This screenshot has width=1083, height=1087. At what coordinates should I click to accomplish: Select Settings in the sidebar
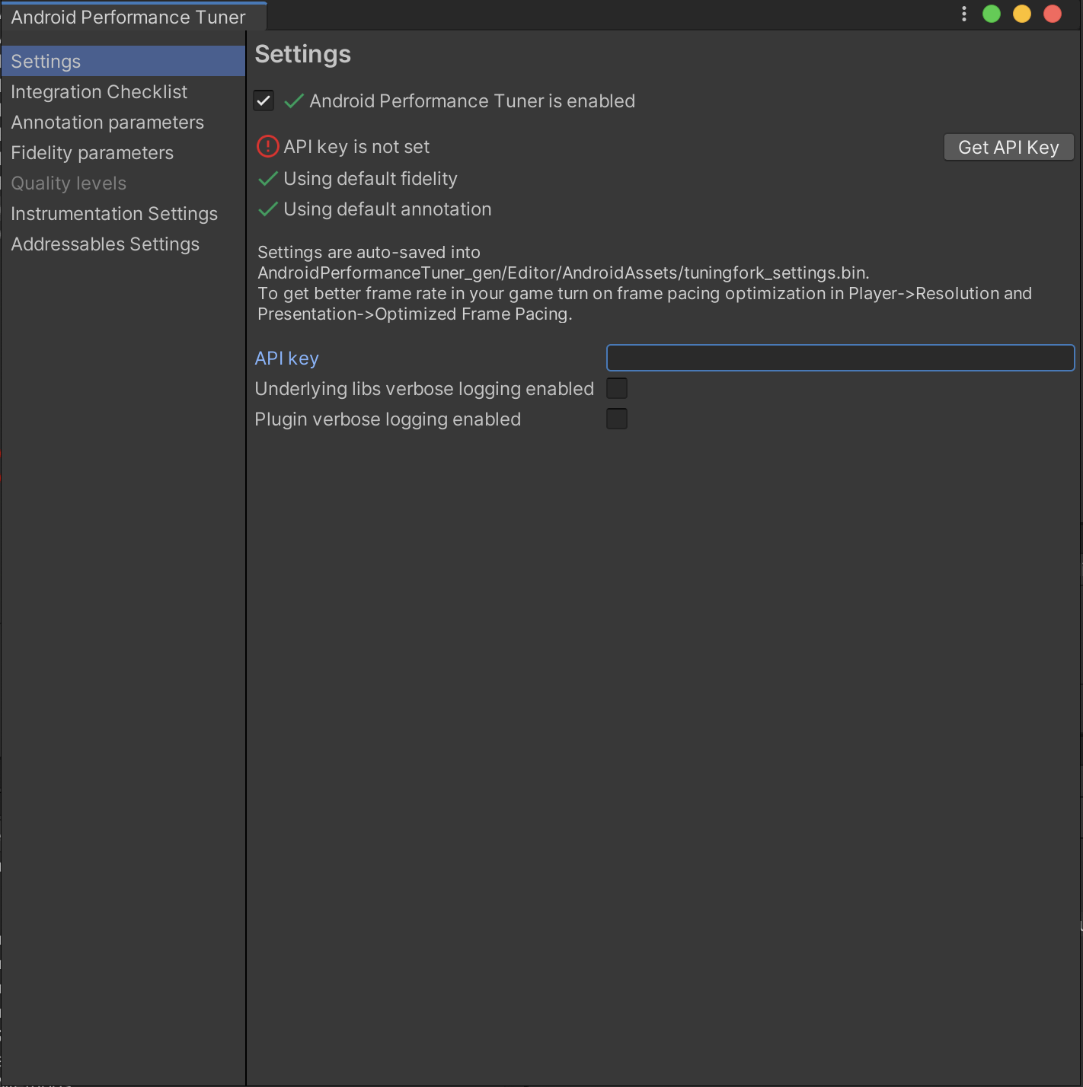point(46,62)
